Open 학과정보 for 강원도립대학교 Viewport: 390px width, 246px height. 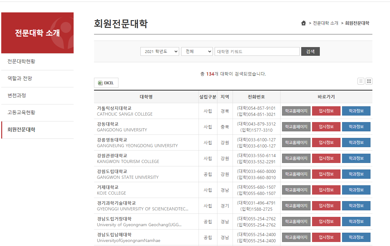point(356,174)
